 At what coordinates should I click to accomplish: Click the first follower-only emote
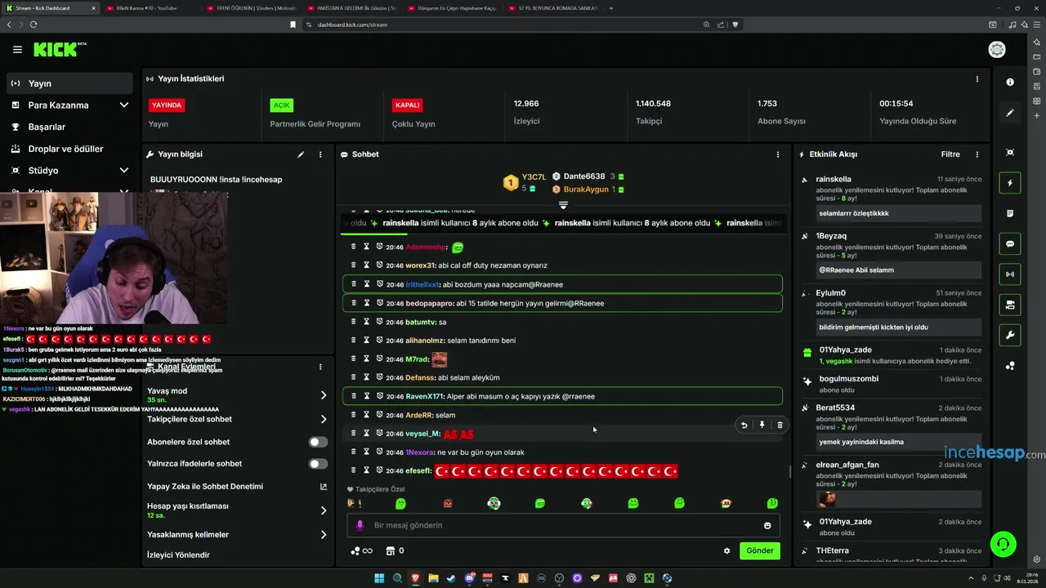(354, 504)
